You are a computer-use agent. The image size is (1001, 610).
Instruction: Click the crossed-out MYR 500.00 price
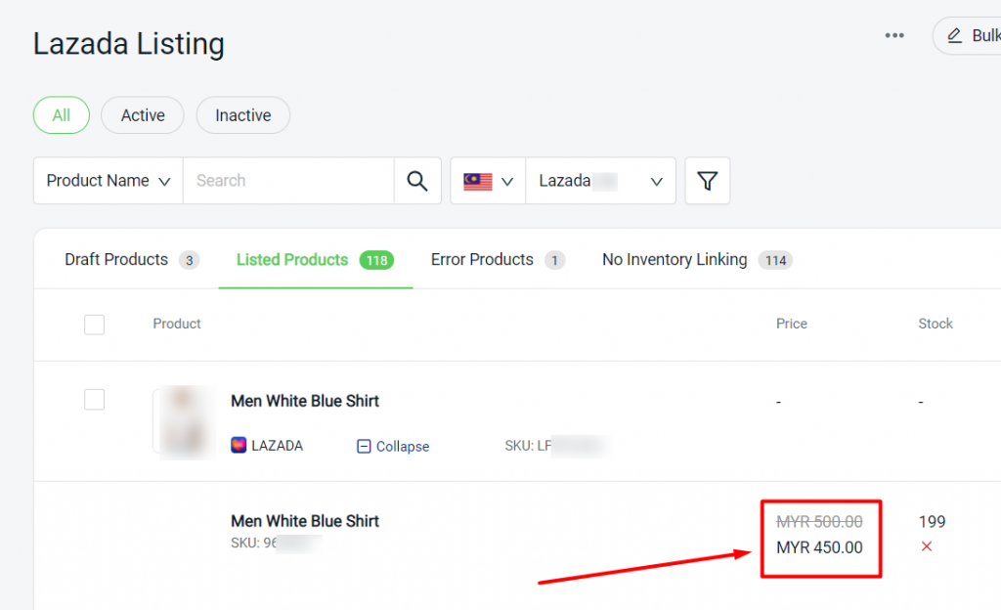[820, 522]
